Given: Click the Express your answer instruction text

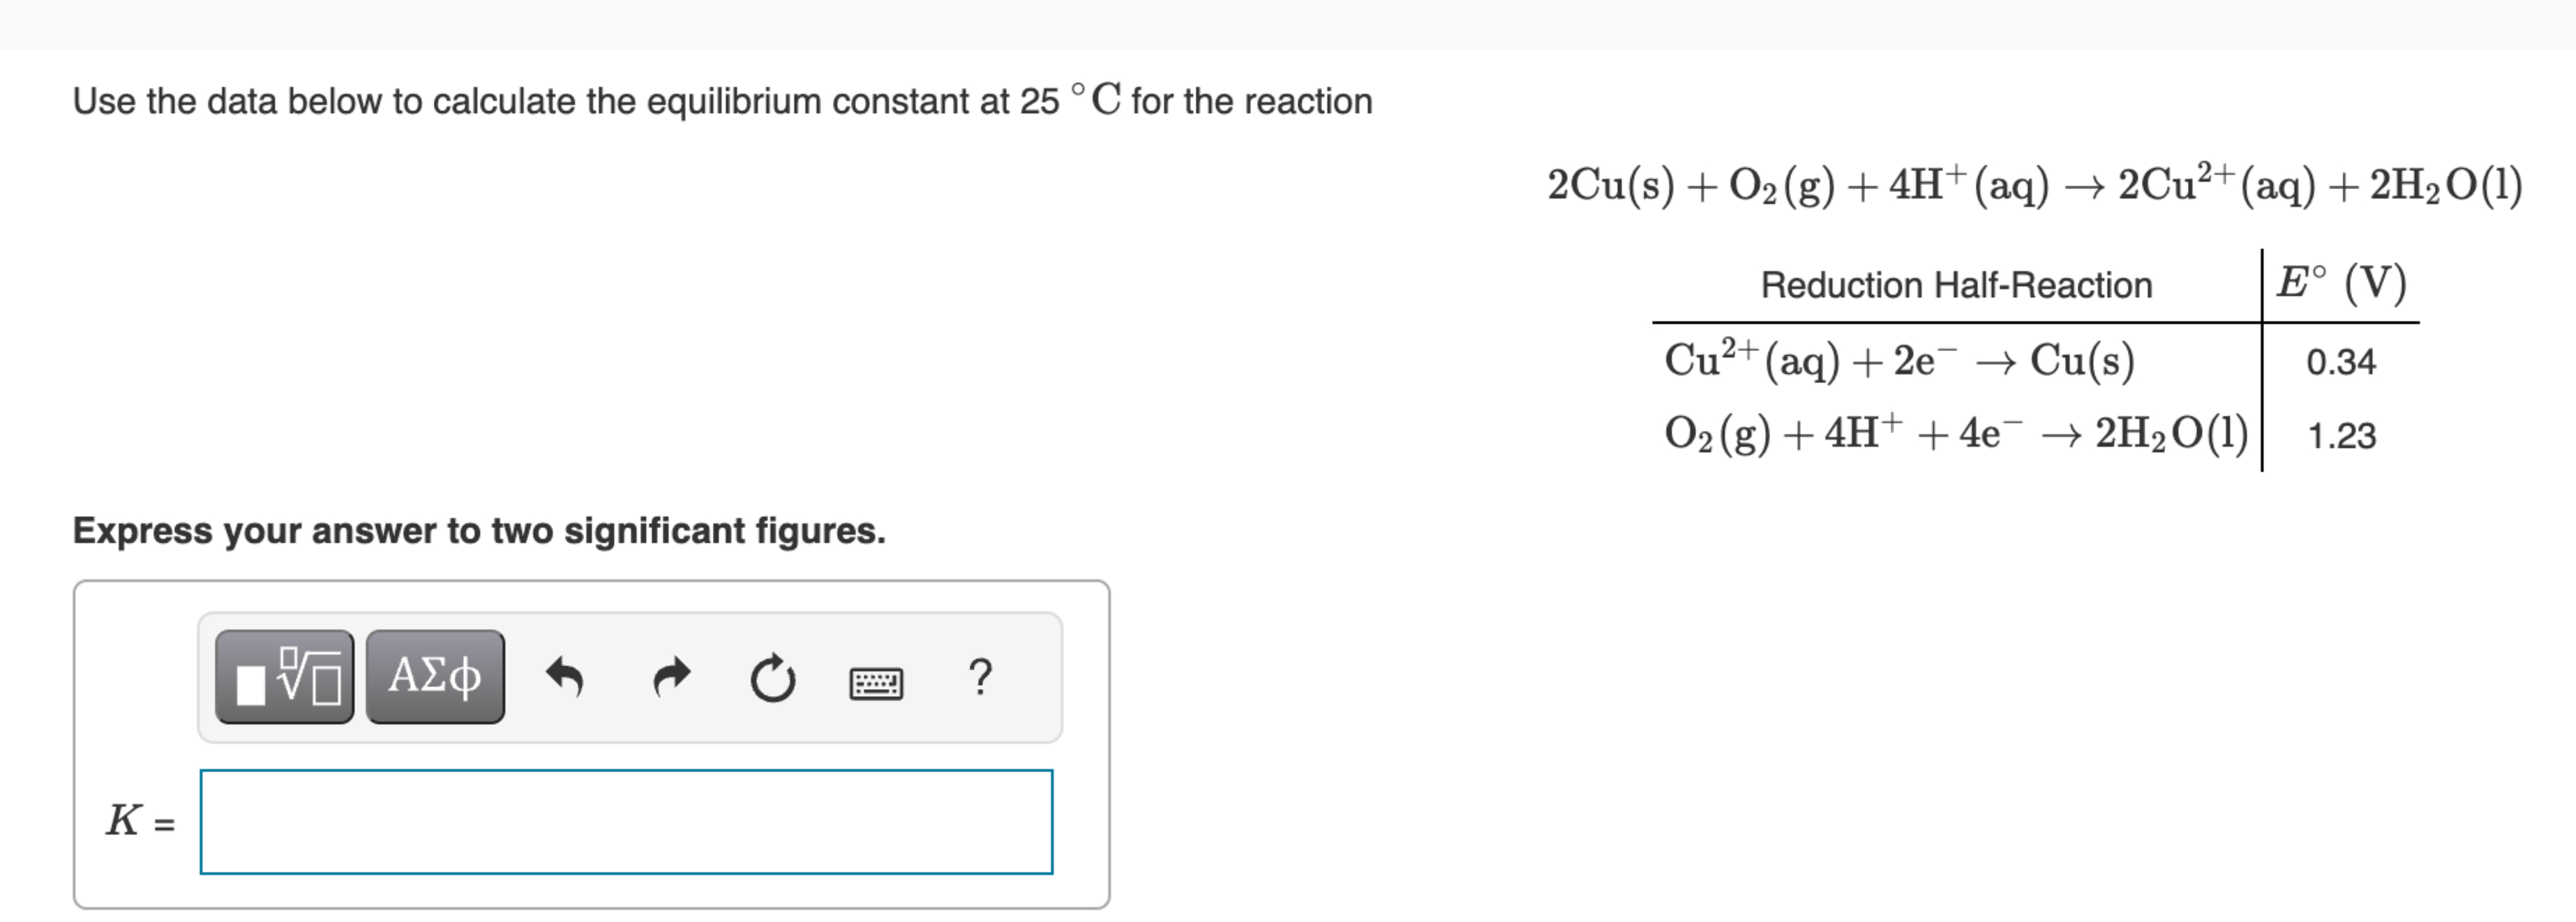Looking at the screenshot, I should [478, 531].
